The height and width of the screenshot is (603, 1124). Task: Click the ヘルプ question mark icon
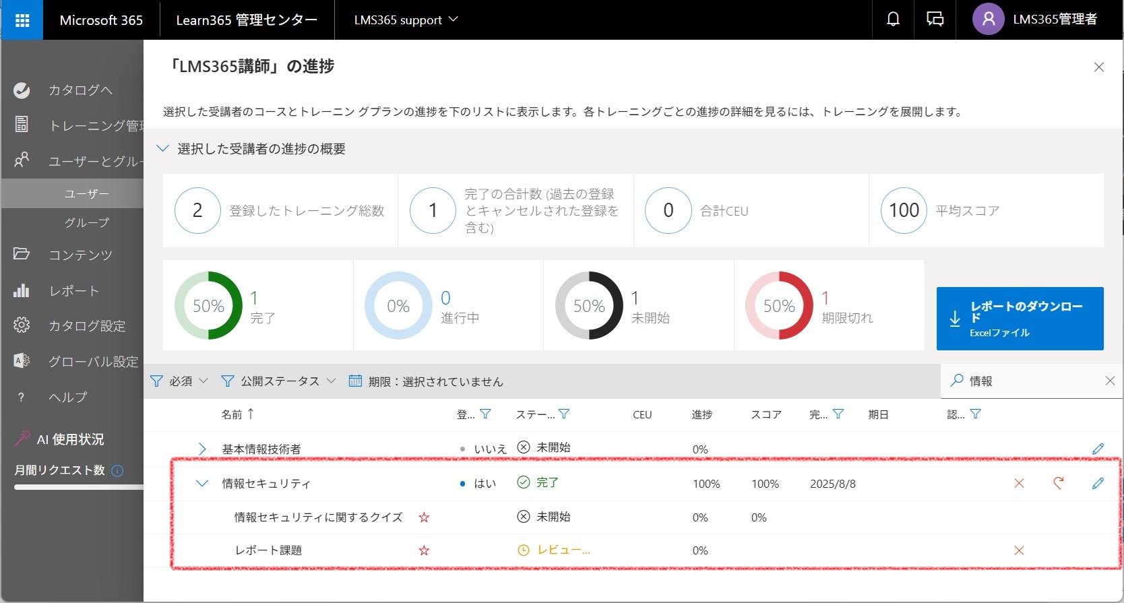pos(21,397)
